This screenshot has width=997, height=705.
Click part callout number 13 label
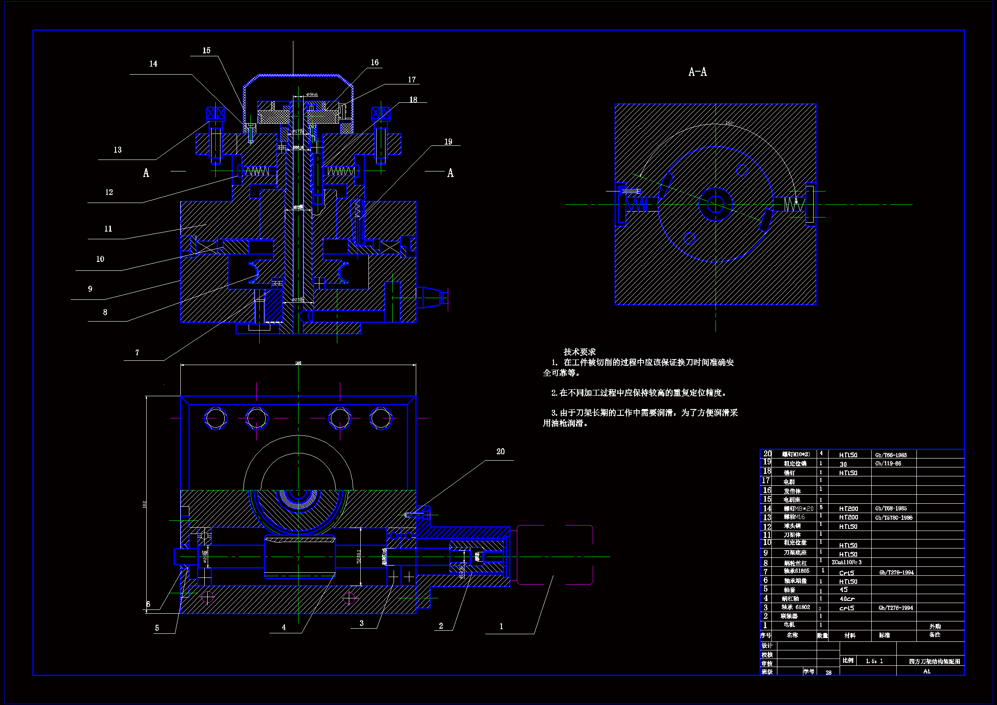coord(118,150)
